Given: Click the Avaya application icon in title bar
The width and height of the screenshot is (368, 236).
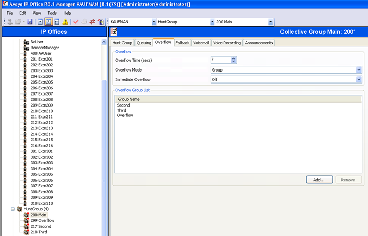Looking at the screenshot, I should 5,4.
